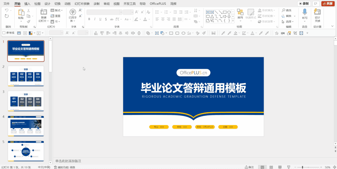Viewport: 337px width, 169px height.
Task: Switch to the 设计 Design tab
Action: 47,4
